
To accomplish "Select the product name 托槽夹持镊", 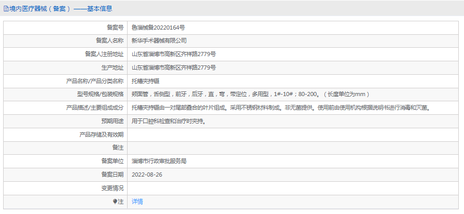I will click(x=146, y=81).
